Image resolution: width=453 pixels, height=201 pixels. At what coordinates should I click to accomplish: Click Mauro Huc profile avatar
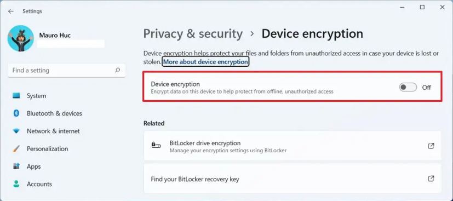(x=20, y=38)
